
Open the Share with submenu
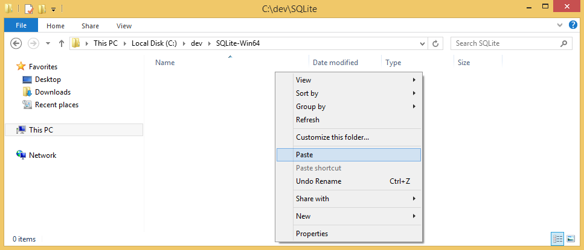(x=348, y=199)
